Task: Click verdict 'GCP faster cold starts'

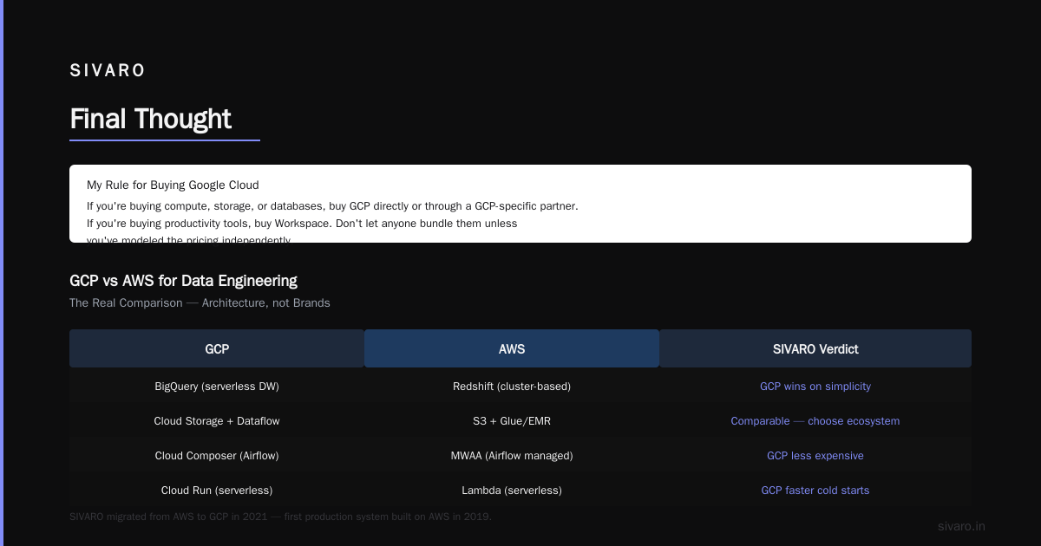Action: [815, 491]
